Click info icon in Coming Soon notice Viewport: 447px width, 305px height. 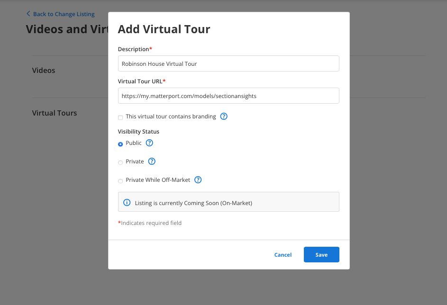[x=127, y=203]
